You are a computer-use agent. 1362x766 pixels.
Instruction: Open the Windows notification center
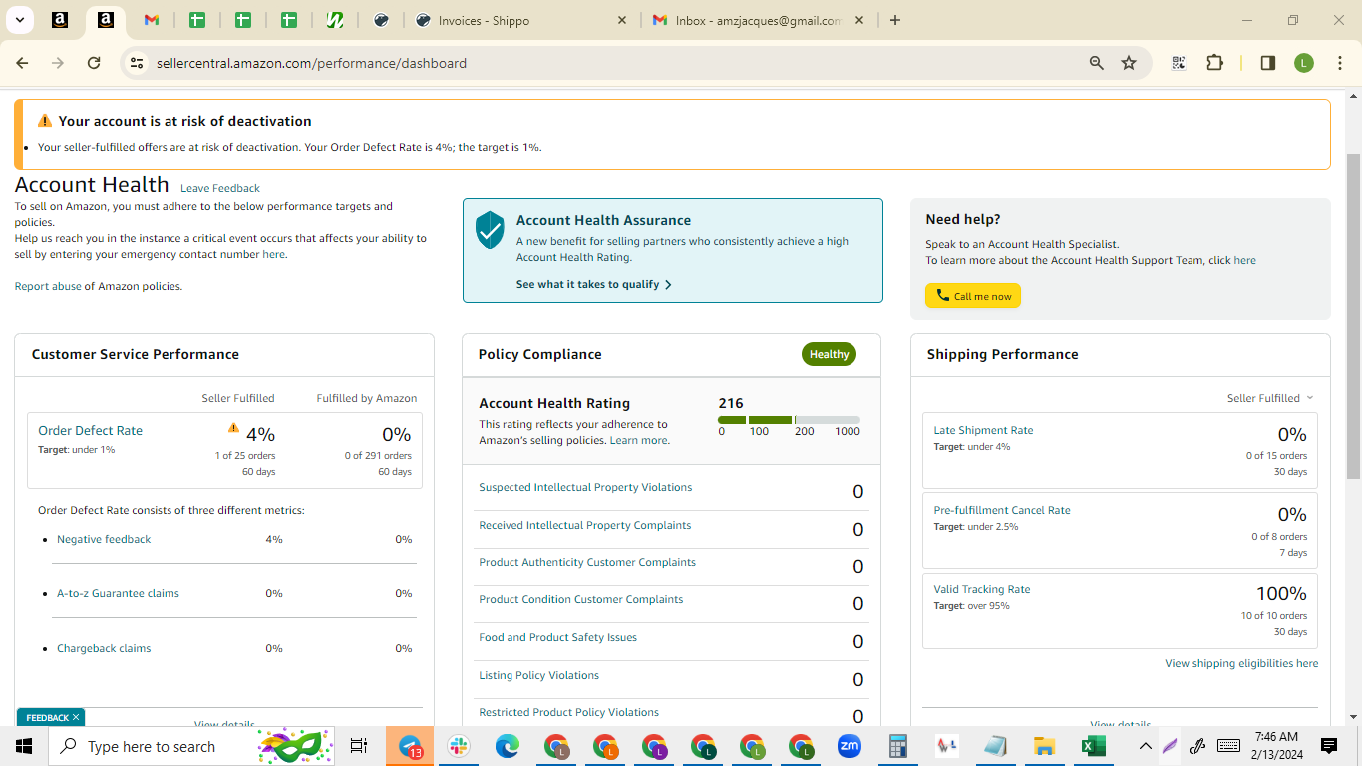pos(1328,746)
